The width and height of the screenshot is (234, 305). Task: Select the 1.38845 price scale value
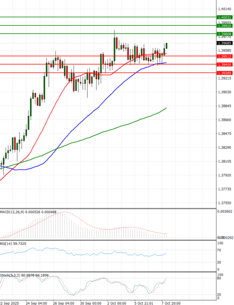pos(225,106)
